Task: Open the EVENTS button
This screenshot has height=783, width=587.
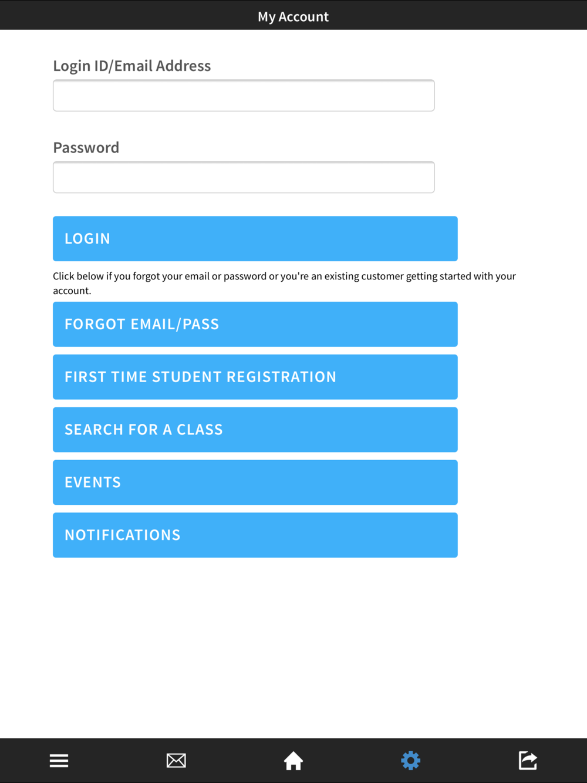Action: [x=255, y=482]
